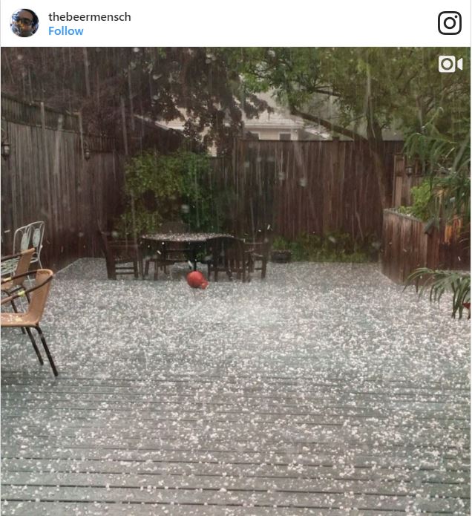Select the hail-covered patio table
This screenshot has width=472, height=516.
(x=187, y=250)
